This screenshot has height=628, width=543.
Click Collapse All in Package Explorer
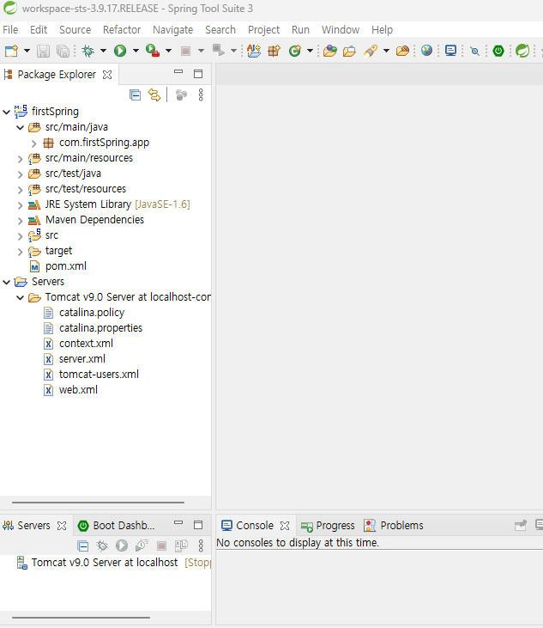136,95
